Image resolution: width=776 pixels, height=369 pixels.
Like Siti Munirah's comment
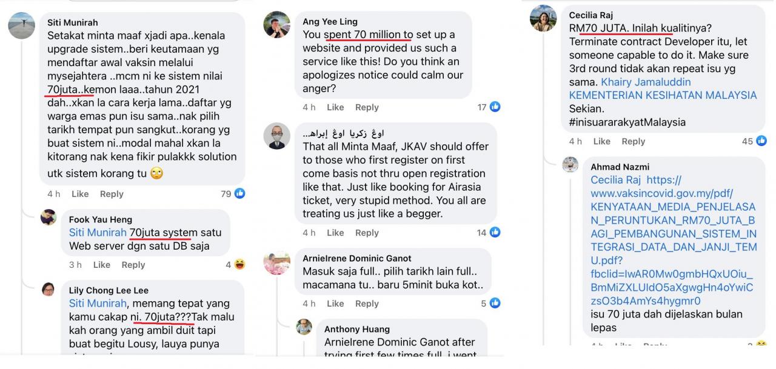tap(80, 194)
